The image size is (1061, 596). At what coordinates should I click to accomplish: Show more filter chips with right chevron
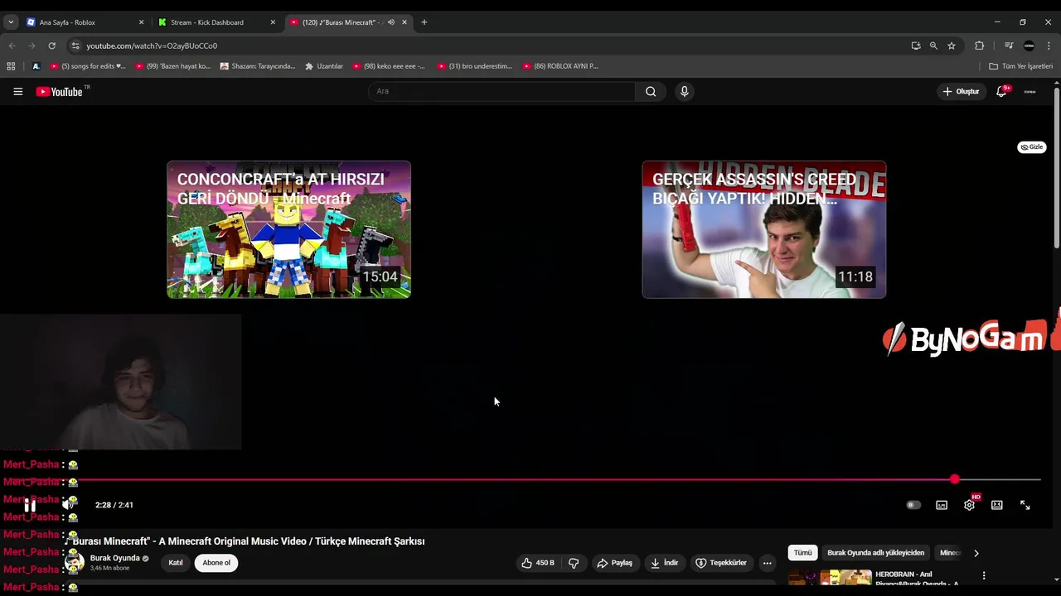pyautogui.click(x=976, y=553)
